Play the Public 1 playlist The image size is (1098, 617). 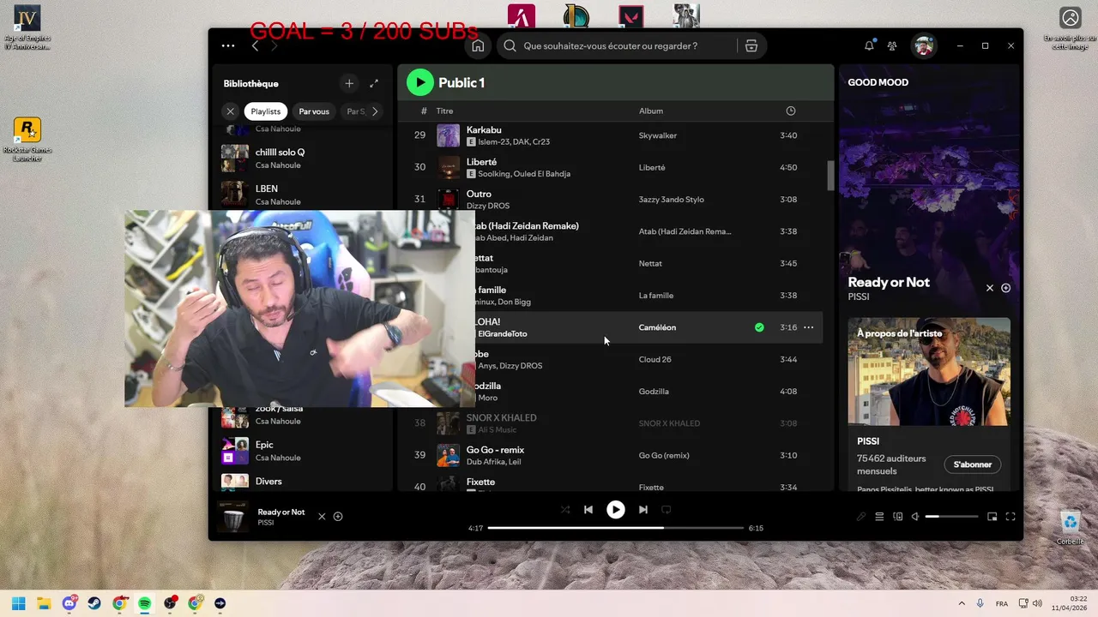point(419,82)
